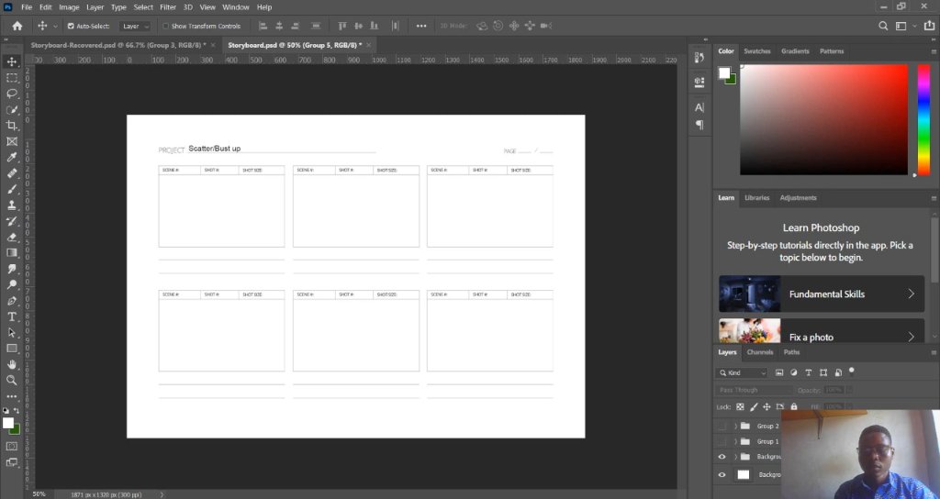Open the Fundamental Skills tutorial
Image resolution: width=940 pixels, height=499 pixels.
click(x=822, y=294)
